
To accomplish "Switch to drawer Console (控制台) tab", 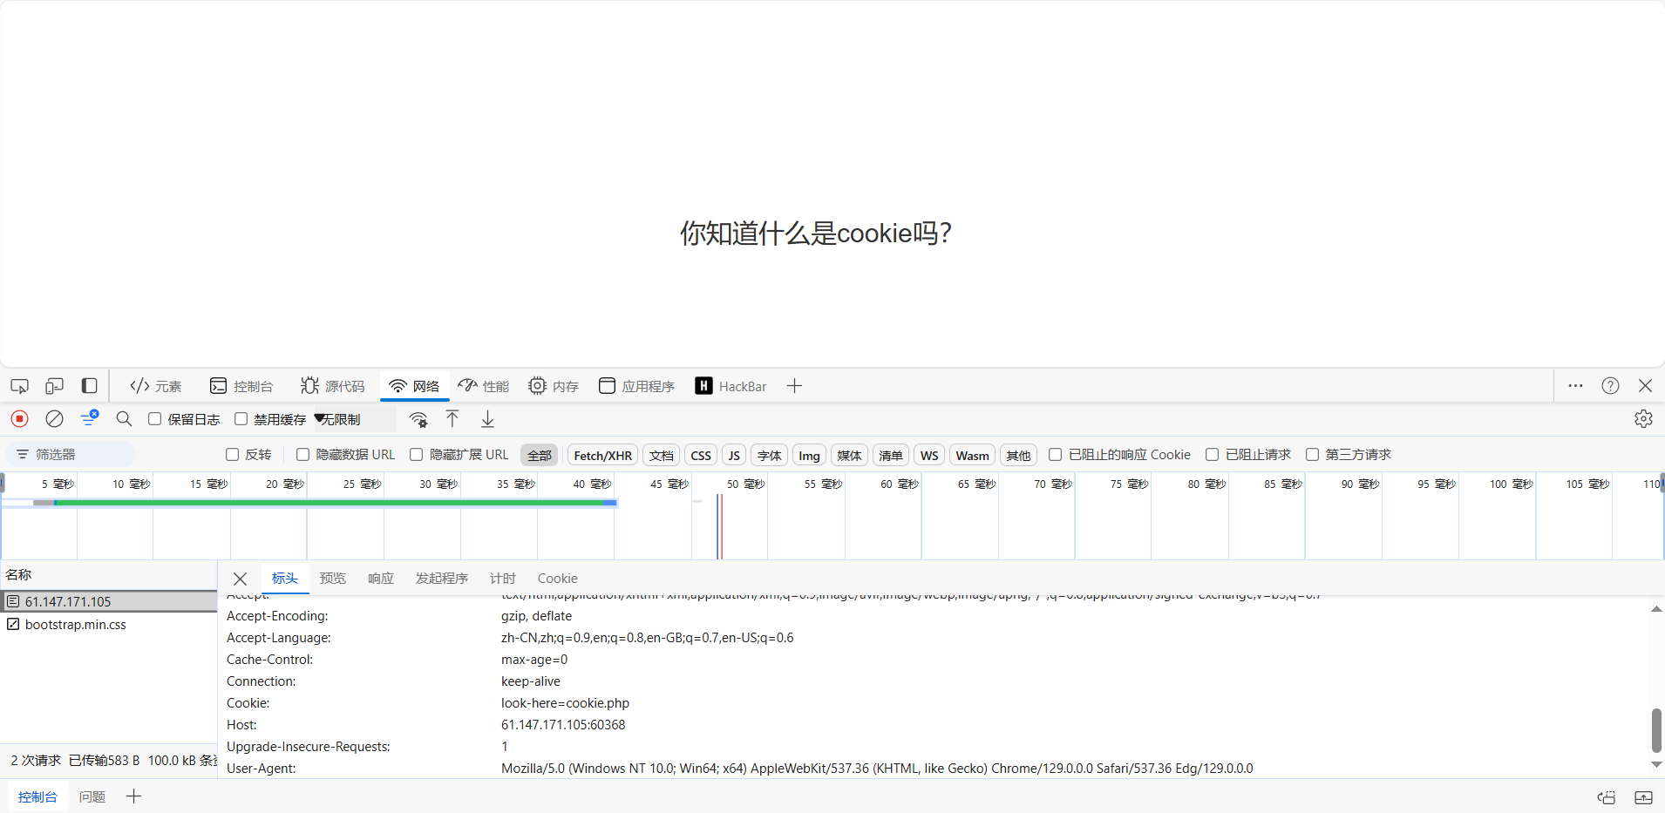I will (37, 796).
